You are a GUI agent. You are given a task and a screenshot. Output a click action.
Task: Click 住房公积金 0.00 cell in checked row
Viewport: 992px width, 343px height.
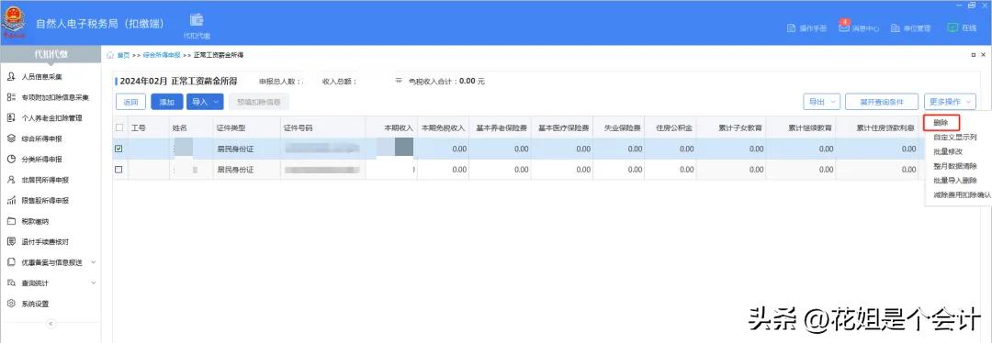pyautogui.click(x=671, y=149)
